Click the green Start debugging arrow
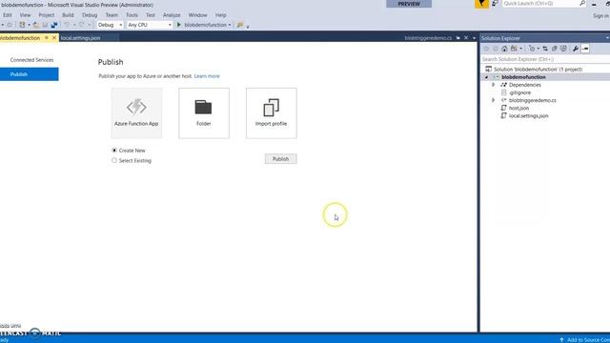This screenshot has width=610, height=343. (179, 25)
